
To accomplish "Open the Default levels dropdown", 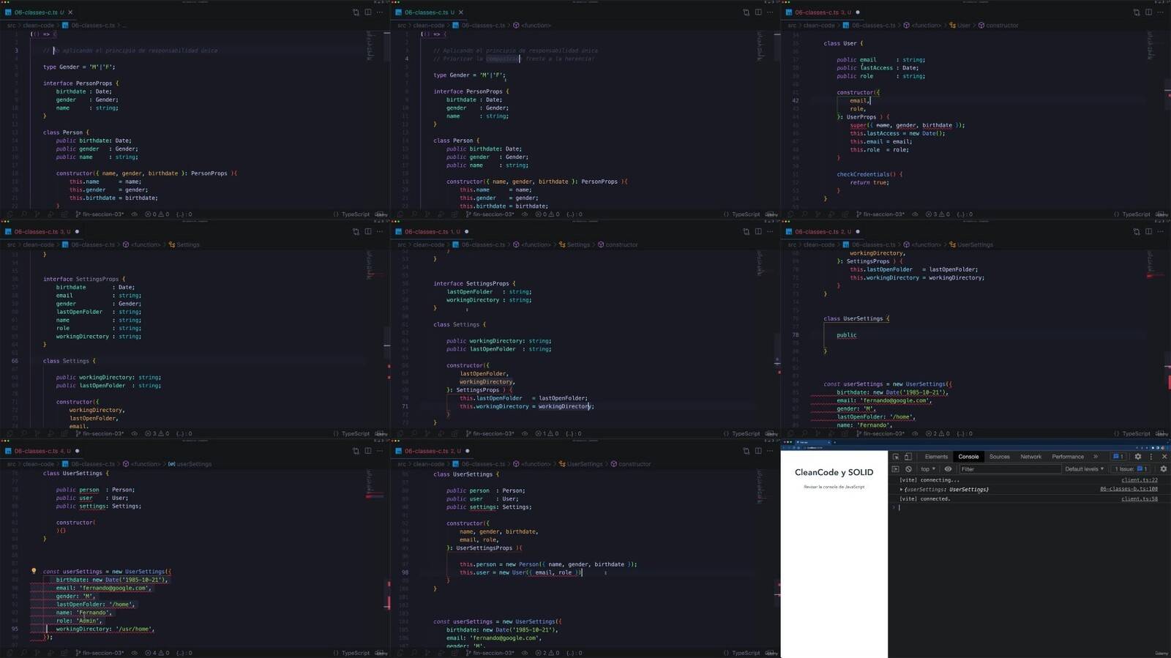I will (1084, 469).
